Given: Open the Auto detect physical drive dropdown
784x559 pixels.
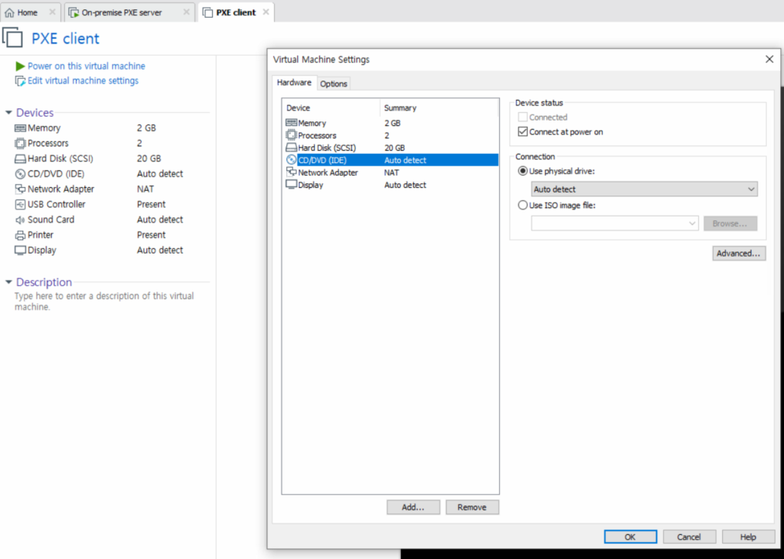Looking at the screenshot, I should 644,189.
